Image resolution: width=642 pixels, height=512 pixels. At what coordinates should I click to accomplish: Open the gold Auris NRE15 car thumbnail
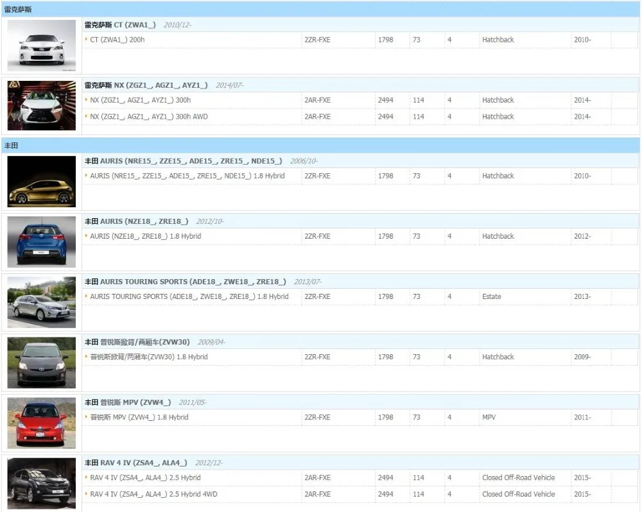tap(41, 182)
